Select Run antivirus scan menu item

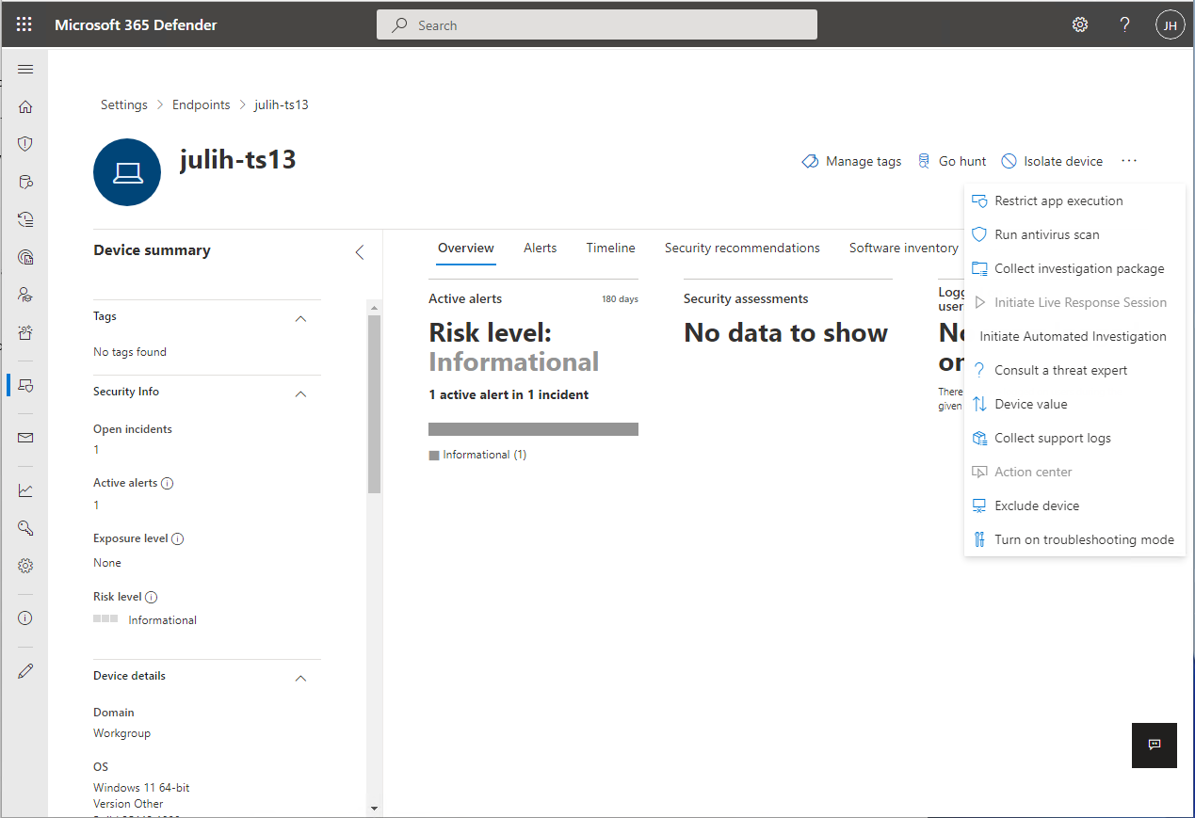pyautogui.click(x=1046, y=234)
